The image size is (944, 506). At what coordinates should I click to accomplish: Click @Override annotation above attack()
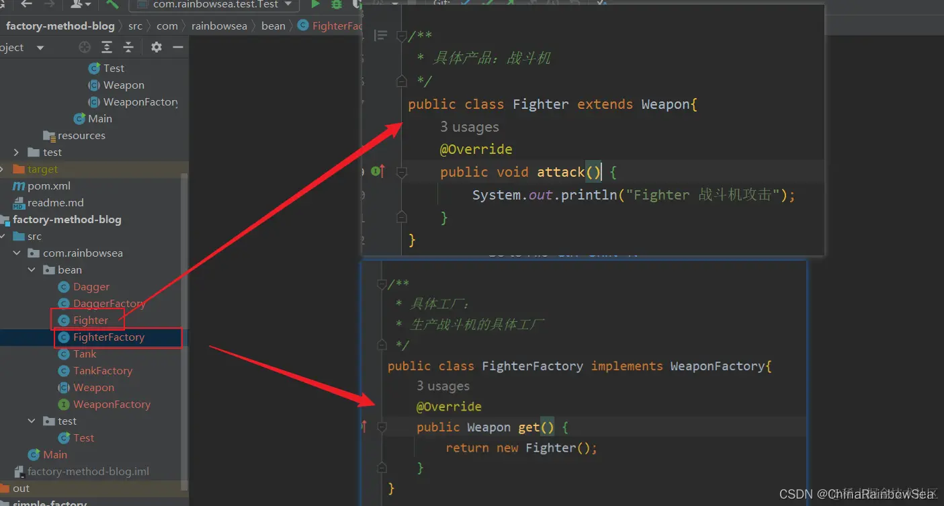click(476, 149)
